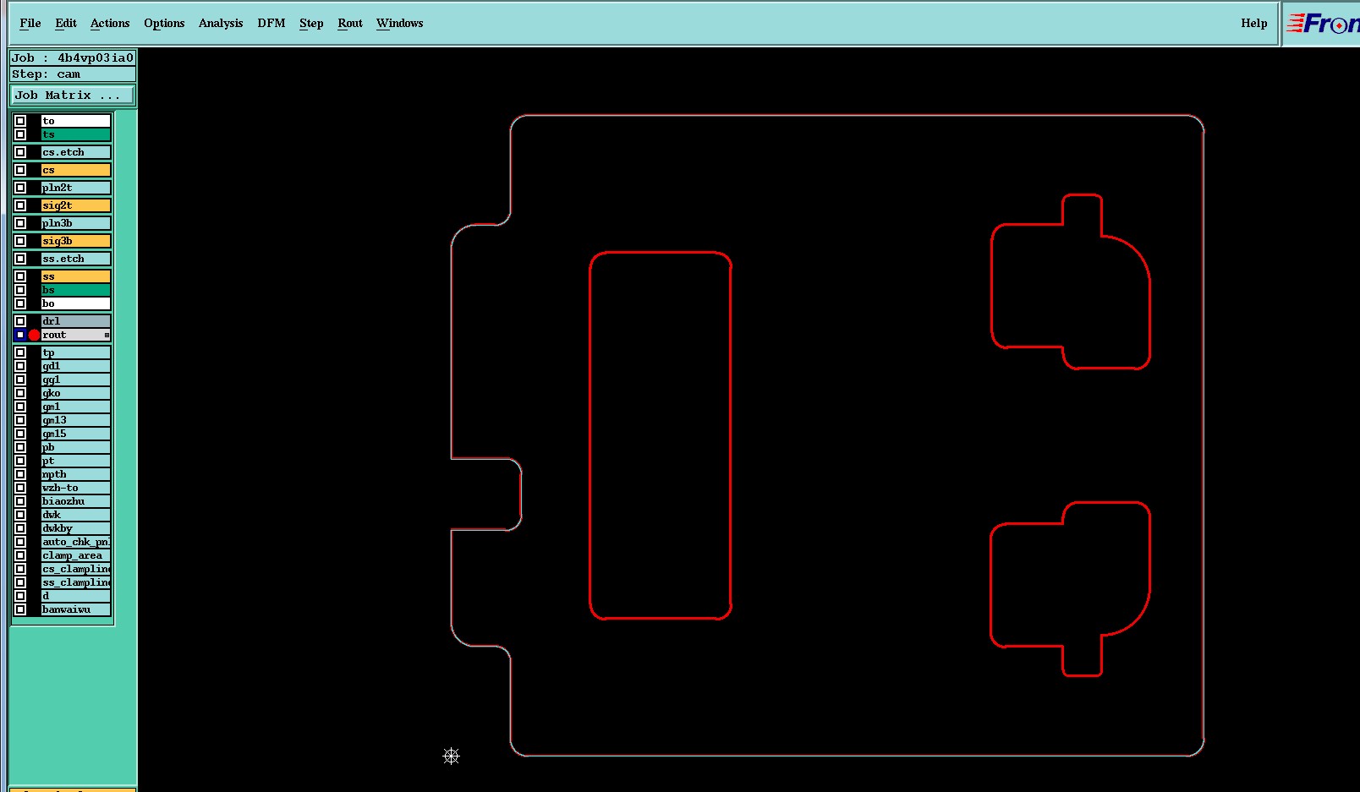Open the Windows dropdown menu
Image resolution: width=1360 pixels, height=792 pixels.
[400, 24]
